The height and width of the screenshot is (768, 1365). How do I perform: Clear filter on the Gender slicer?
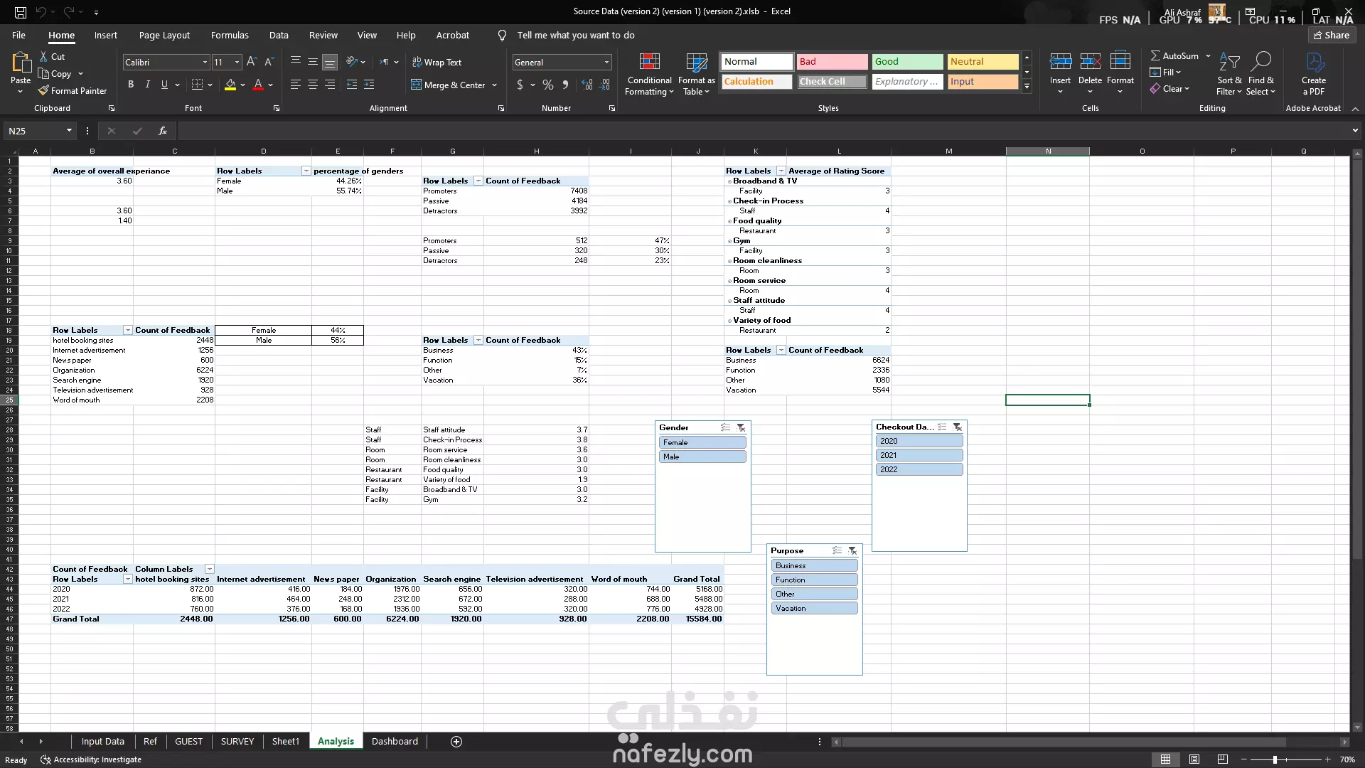coord(741,427)
